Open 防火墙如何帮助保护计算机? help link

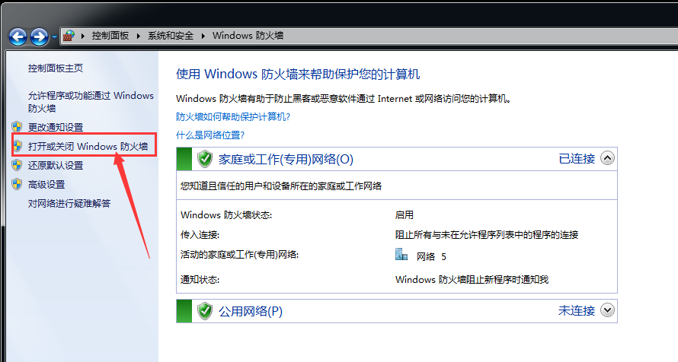[233, 116]
